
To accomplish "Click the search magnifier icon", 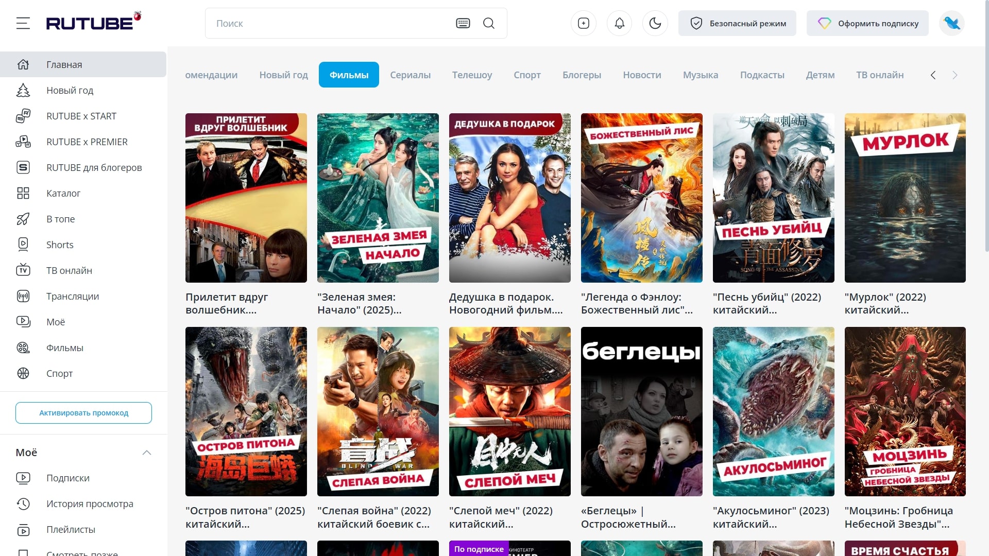I will 489,23.
